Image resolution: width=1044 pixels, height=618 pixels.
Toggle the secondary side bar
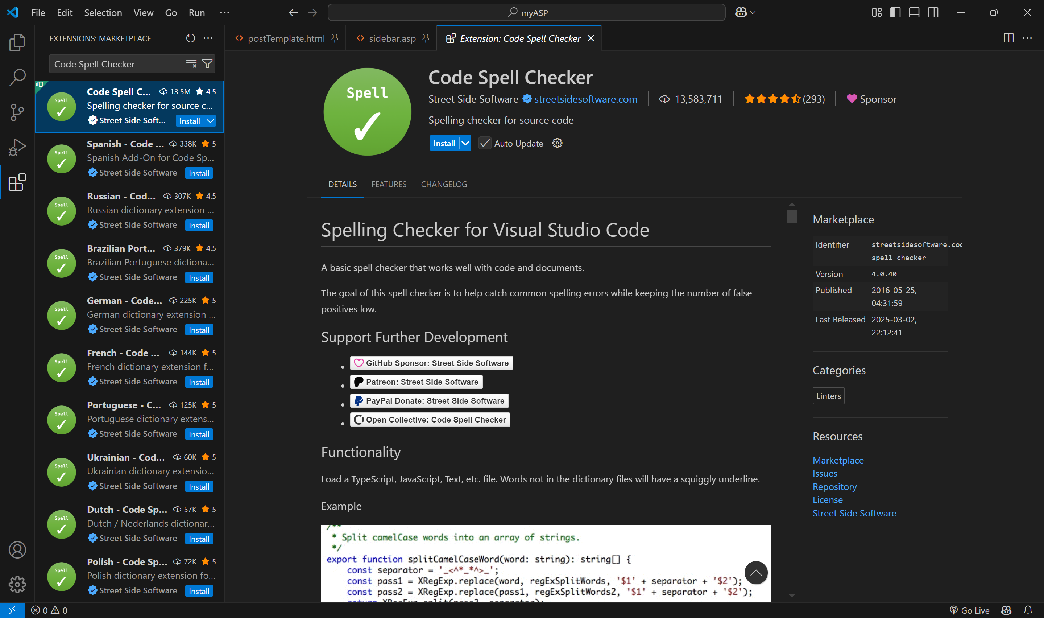pos(933,12)
